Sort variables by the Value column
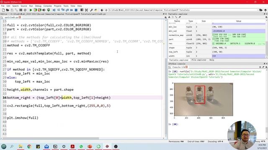268x150 pixels. click(x=239, y=21)
